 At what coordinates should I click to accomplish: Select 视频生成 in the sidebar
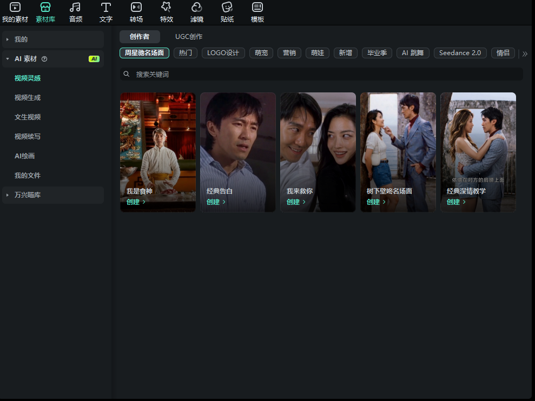(x=28, y=97)
